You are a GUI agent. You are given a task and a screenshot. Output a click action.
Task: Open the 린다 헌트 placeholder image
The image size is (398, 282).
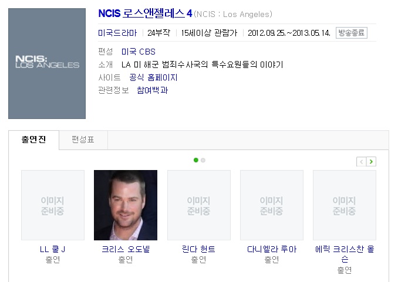199,205
